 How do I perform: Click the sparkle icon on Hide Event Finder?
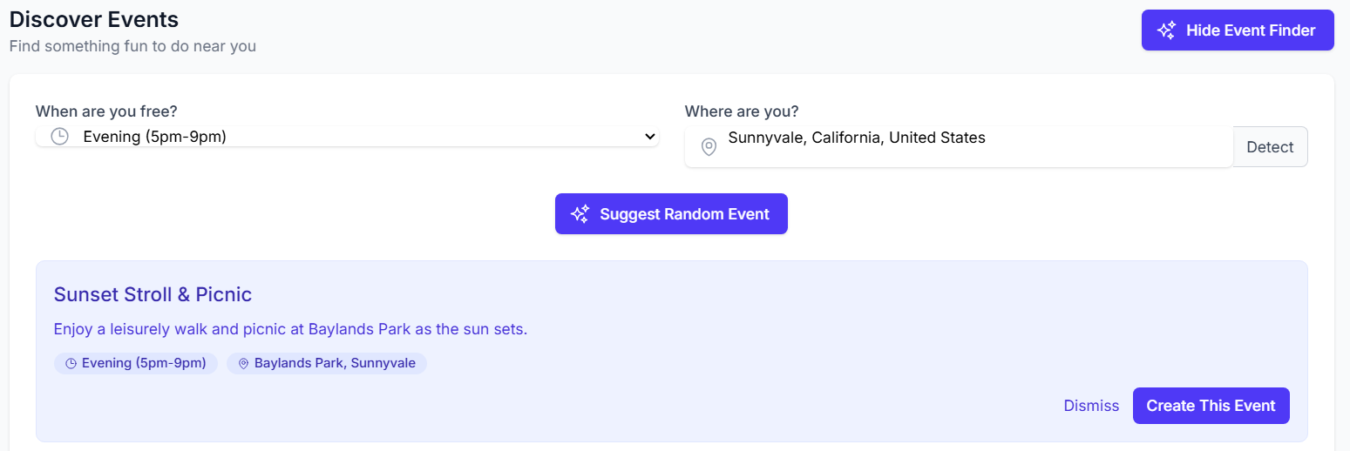[1166, 30]
